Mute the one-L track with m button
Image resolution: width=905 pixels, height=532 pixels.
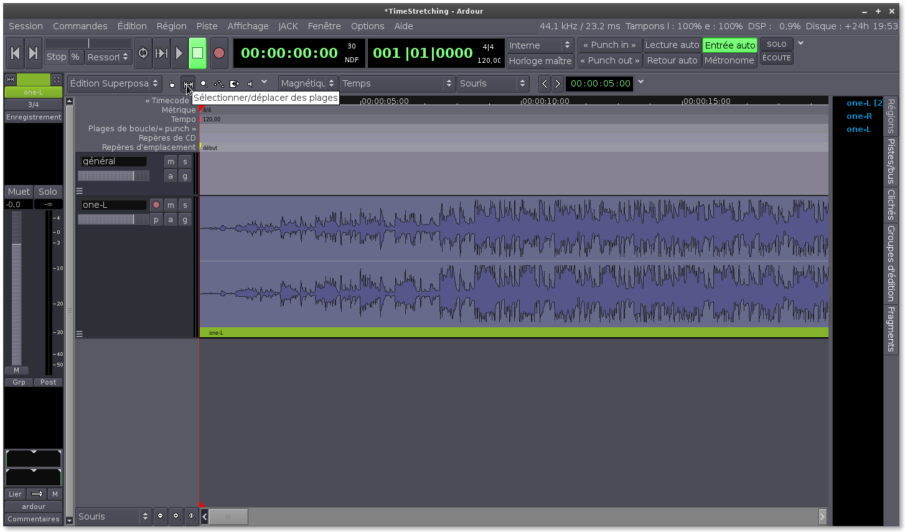point(171,205)
